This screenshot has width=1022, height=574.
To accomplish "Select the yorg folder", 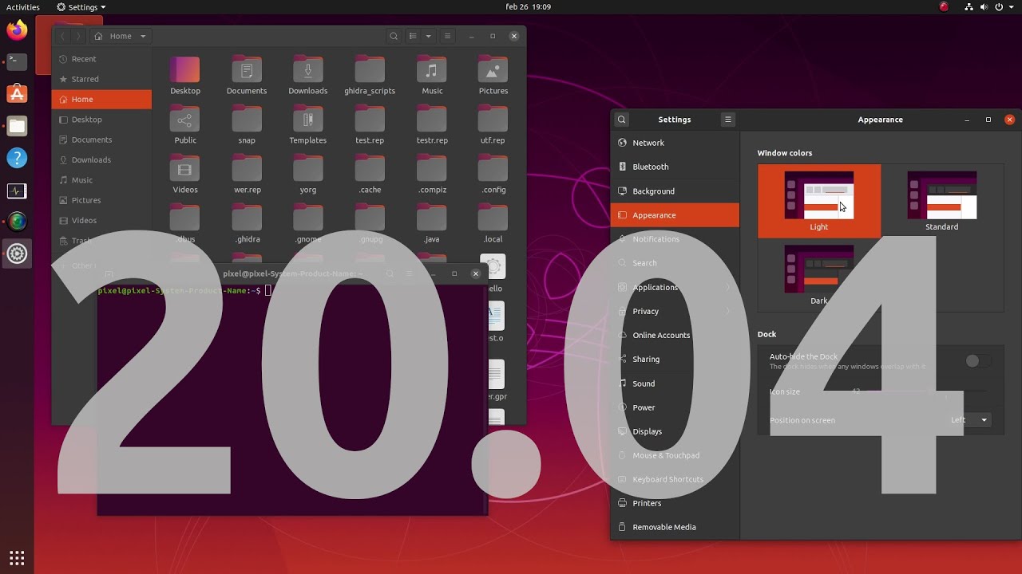I will 308,175.
